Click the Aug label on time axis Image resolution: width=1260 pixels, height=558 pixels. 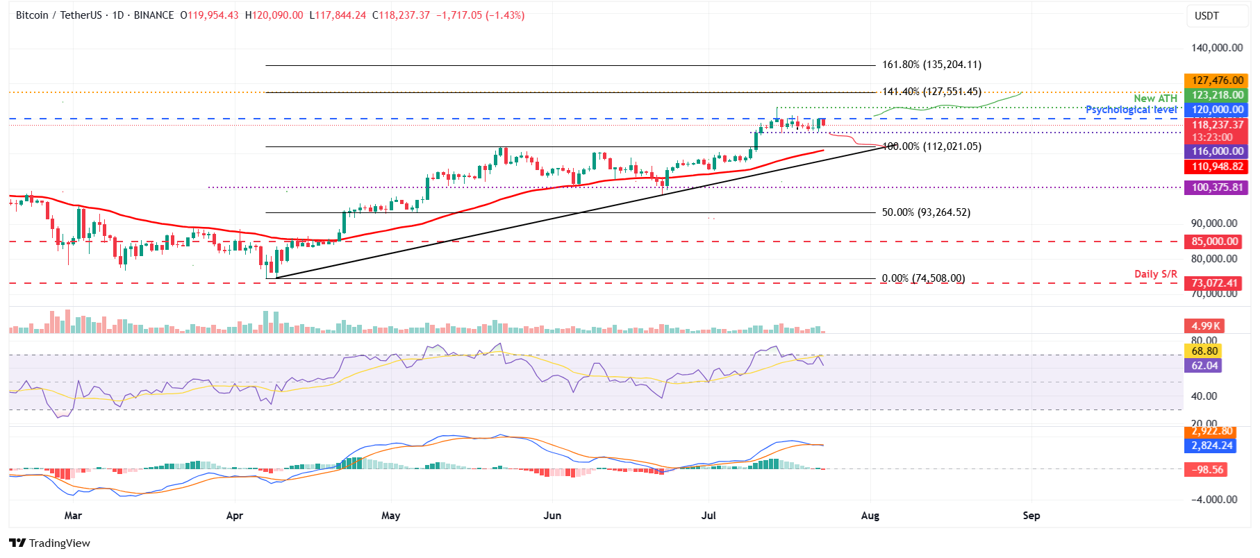click(870, 516)
